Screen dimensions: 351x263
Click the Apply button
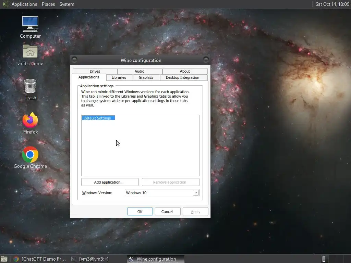[x=195, y=212]
